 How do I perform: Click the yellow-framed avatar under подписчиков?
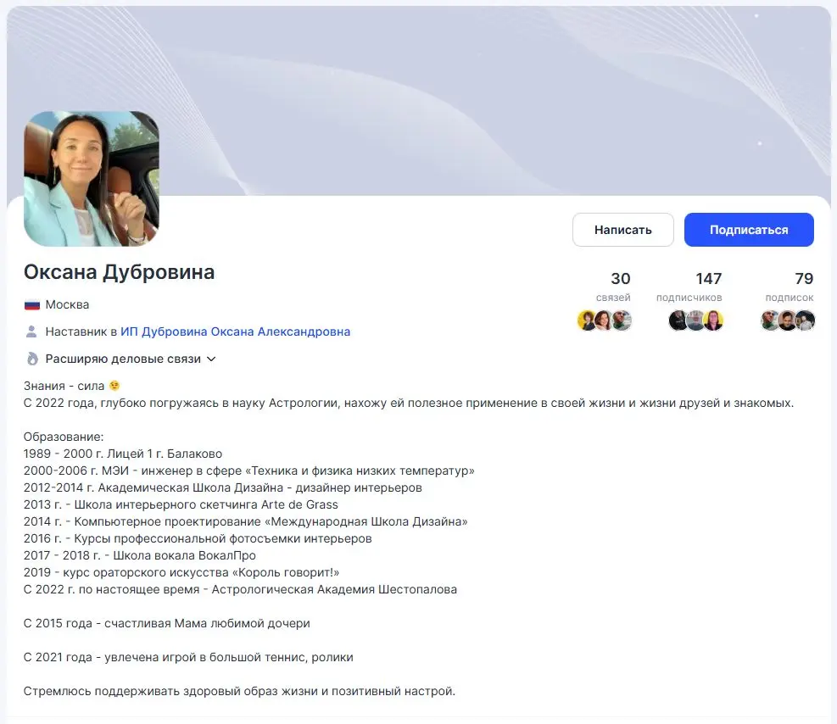click(x=715, y=320)
